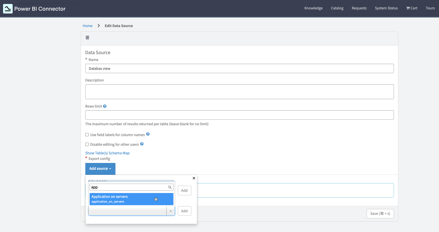439x232 pixels.
Task: Click the up arrow on the lower select control
Action: click(171, 211)
